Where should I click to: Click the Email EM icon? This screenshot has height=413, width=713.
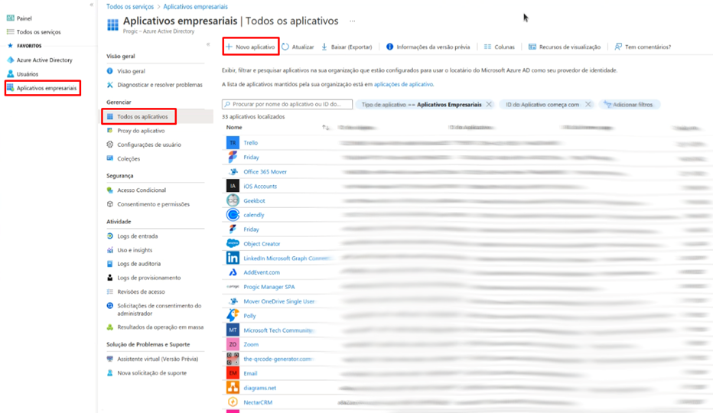[233, 373]
